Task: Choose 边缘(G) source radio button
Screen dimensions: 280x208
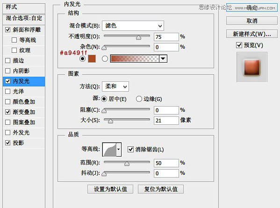Action: coord(139,99)
